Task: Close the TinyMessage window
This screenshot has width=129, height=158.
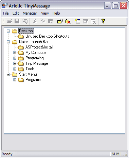Action: 123,5
